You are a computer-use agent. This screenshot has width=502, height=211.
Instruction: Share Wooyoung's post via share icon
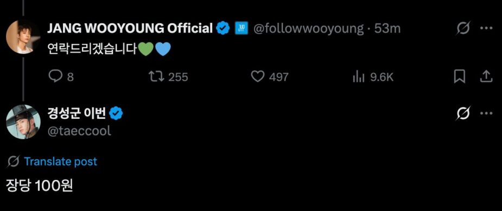coord(486,76)
